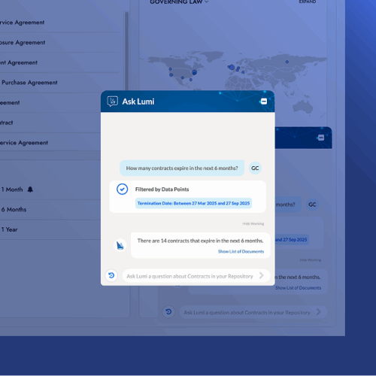
Task: Reset conversation in the front Ask Lumi panel
Action: coord(111,275)
